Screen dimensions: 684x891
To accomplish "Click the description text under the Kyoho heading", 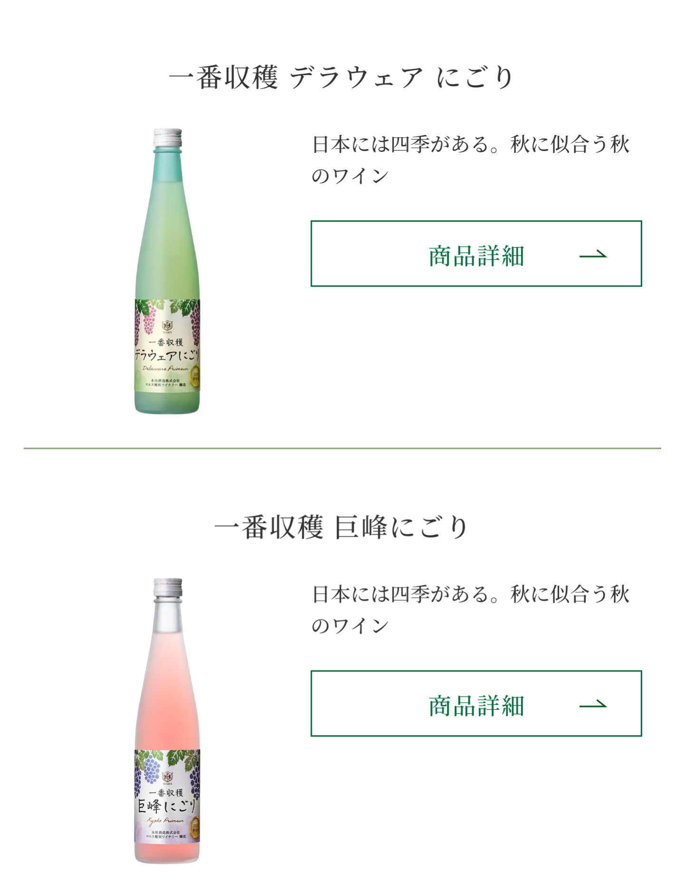I will (x=470, y=610).
